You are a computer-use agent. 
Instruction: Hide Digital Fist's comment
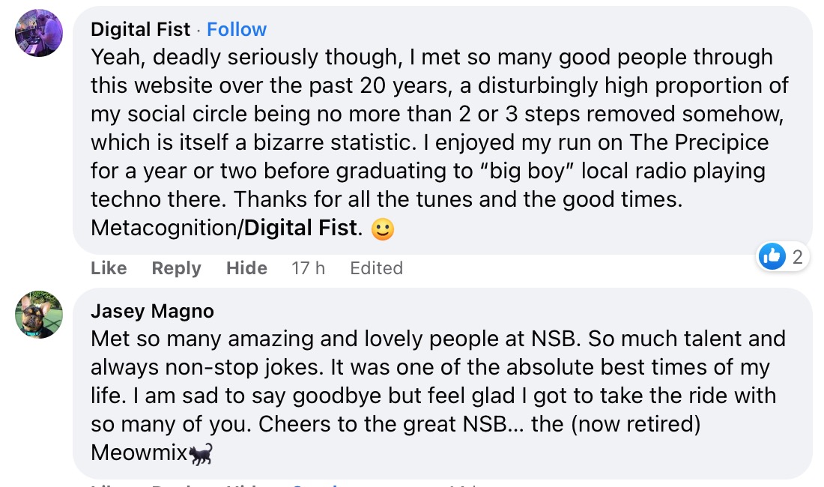(x=246, y=268)
